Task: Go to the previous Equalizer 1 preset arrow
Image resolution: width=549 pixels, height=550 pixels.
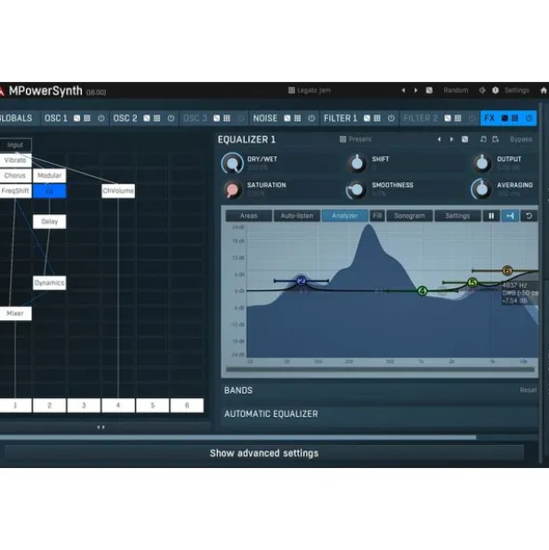Action: click(x=439, y=140)
